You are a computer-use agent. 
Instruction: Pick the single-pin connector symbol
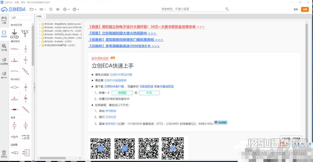click(14, 152)
